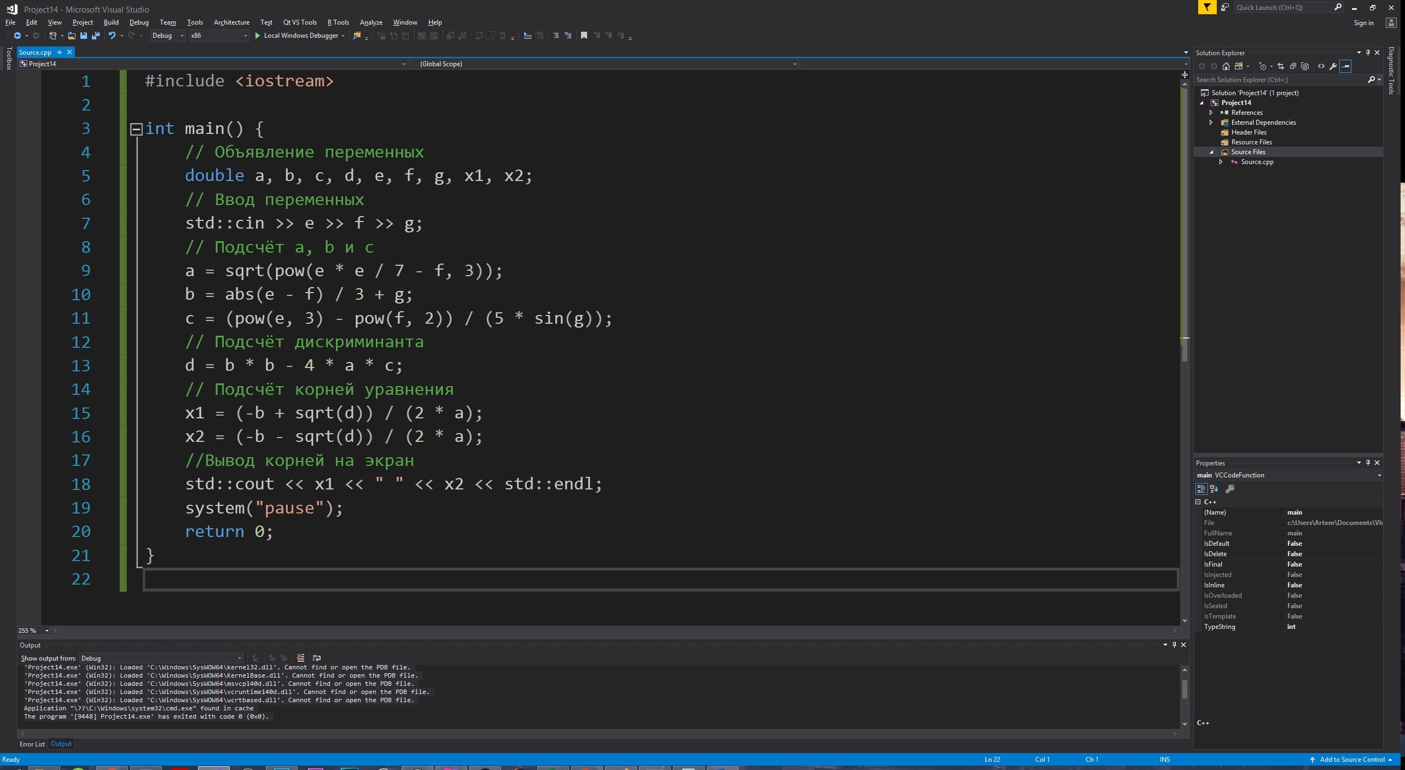Click the Output panel clear icon
Image resolution: width=1405 pixels, height=770 pixels.
301,657
